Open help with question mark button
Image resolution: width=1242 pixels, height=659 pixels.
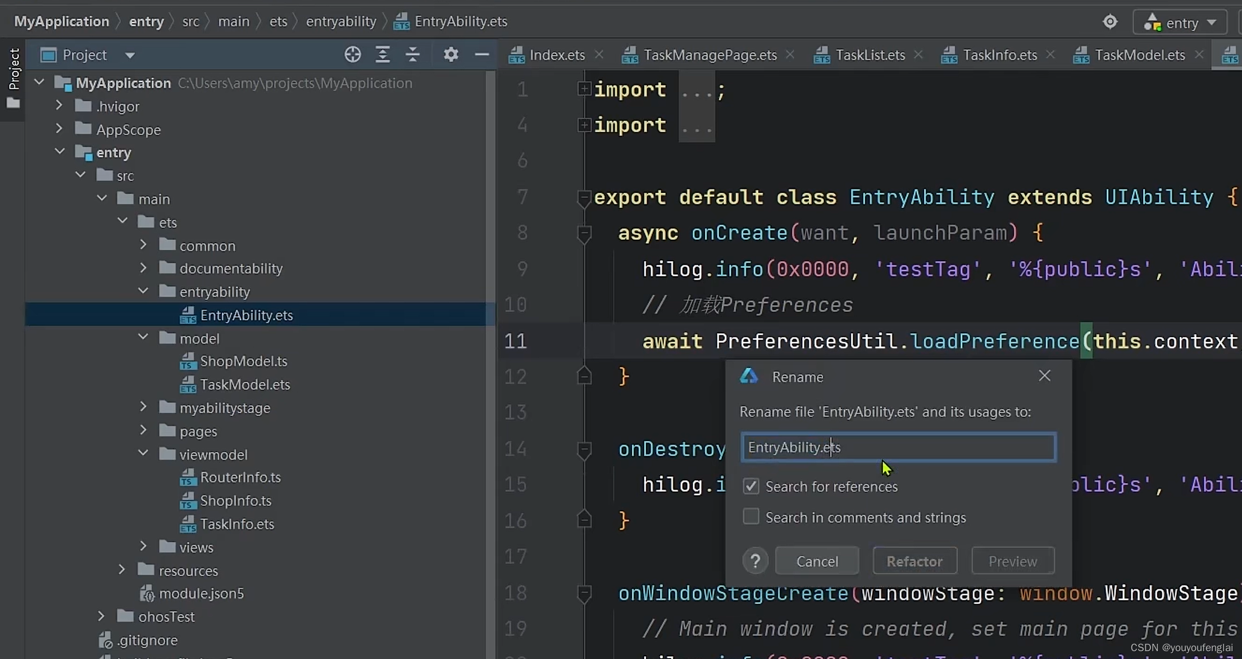[755, 561]
